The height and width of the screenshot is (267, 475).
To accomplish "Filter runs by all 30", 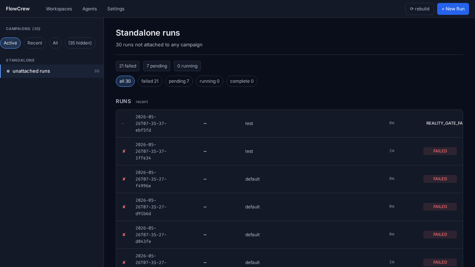I will [x=125, y=81].
